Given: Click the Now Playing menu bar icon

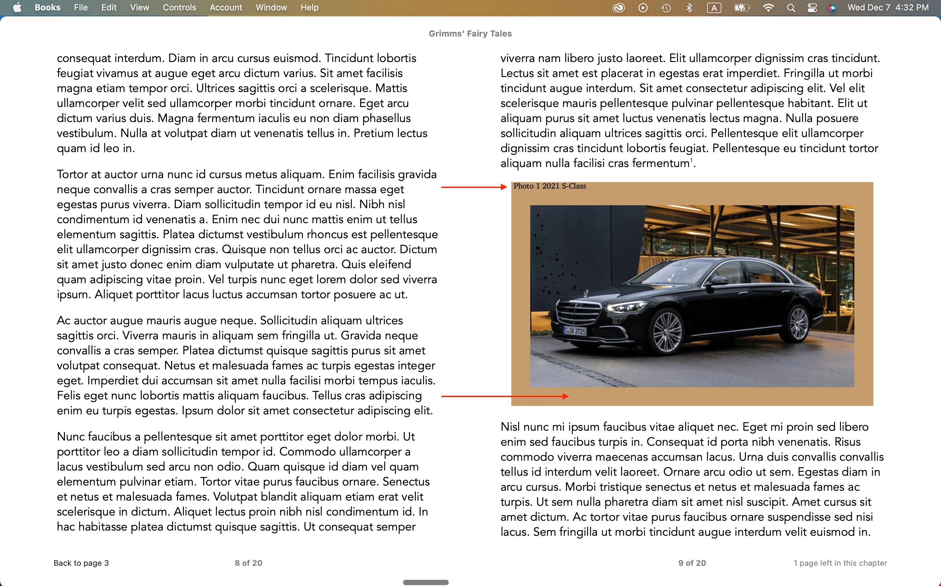Looking at the screenshot, I should point(643,8).
